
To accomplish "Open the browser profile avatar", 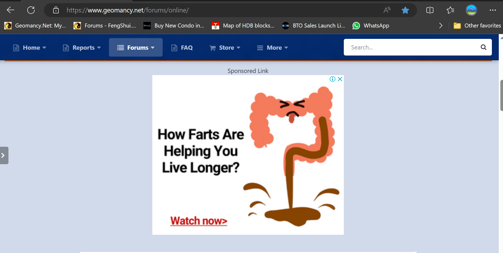I will [471, 10].
